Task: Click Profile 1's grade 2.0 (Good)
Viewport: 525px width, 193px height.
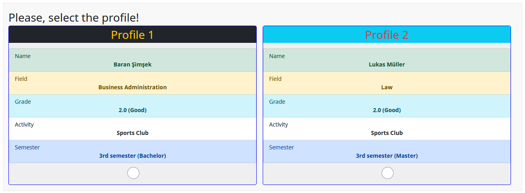Action: coord(133,110)
